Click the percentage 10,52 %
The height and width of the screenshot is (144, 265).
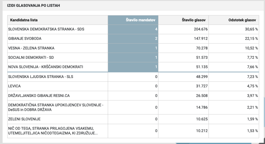[x=252, y=48]
